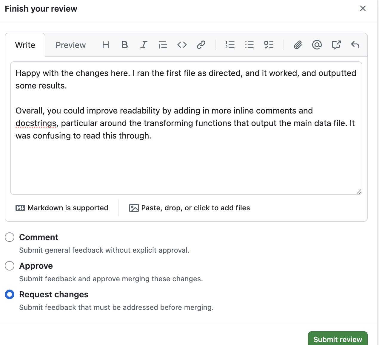379x345 pixels.
Task: Apply italic formatting
Action: tap(143, 45)
